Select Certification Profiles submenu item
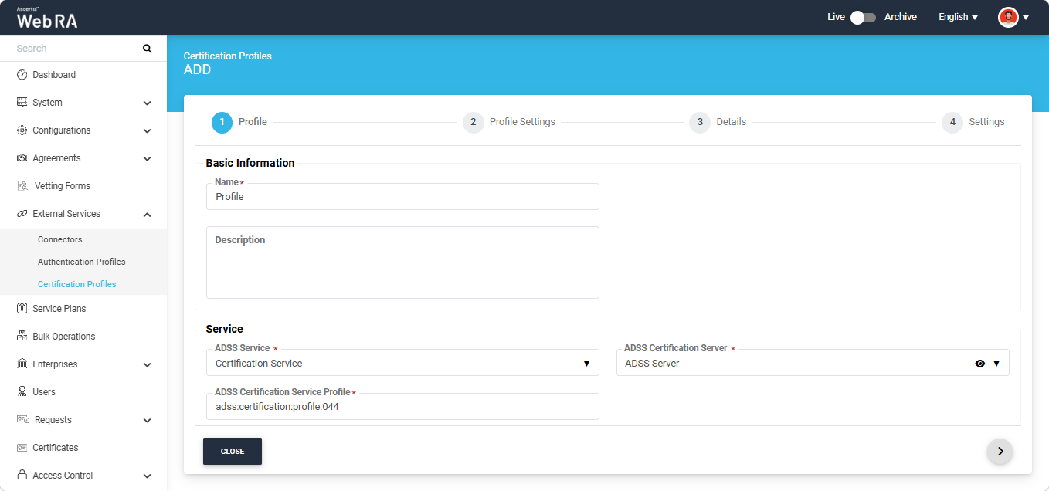Viewport: 1049px width, 491px height. (x=77, y=284)
